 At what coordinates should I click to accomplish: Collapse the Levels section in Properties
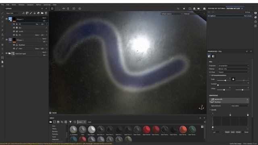point(210,110)
